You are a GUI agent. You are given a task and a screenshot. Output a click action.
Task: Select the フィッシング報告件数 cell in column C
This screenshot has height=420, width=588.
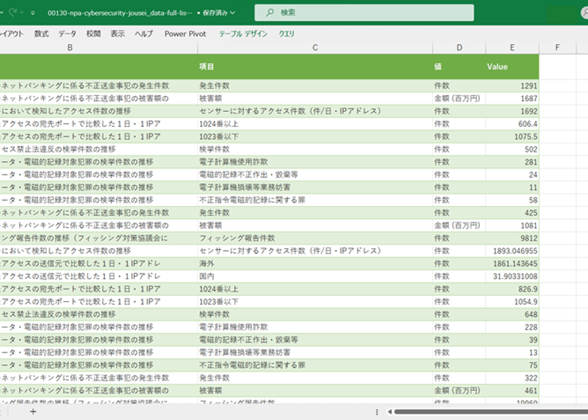click(x=315, y=239)
